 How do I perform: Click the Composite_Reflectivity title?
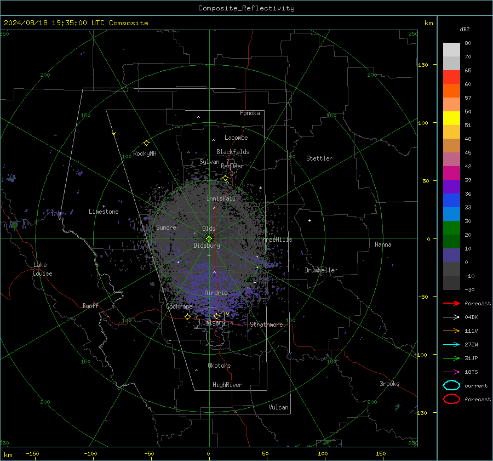tap(246, 8)
